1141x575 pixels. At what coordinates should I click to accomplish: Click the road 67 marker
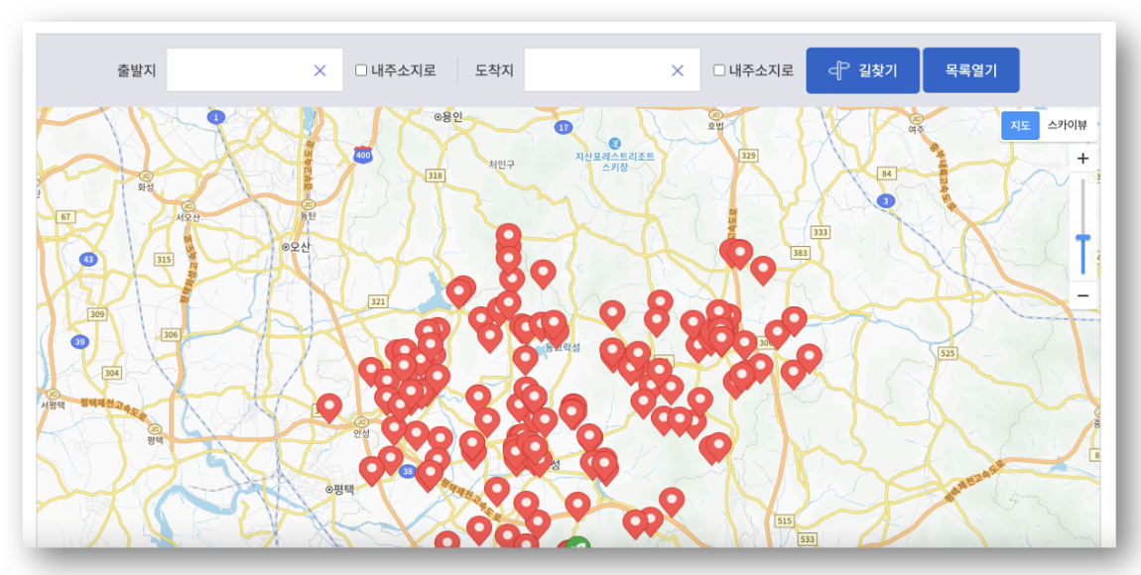click(x=66, y=217)
